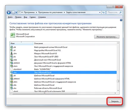Image resolution: width=129 pixels, height=111 pixels.
Task: Click the horizontal scrollbar right arrow
Action: pos(115,93)
